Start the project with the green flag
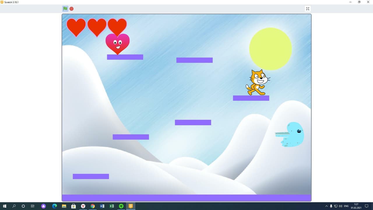 [65, 9]
